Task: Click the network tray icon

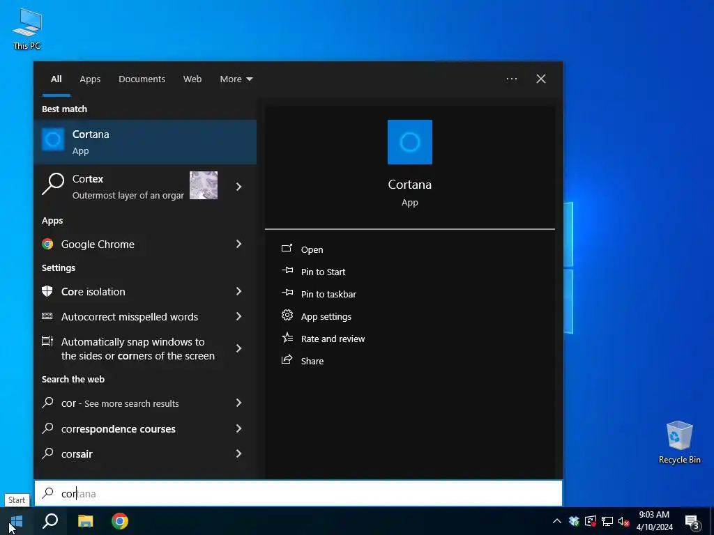Action: (x=607, y=521)
